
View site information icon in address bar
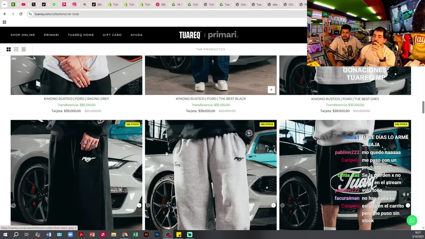(30, 14)
